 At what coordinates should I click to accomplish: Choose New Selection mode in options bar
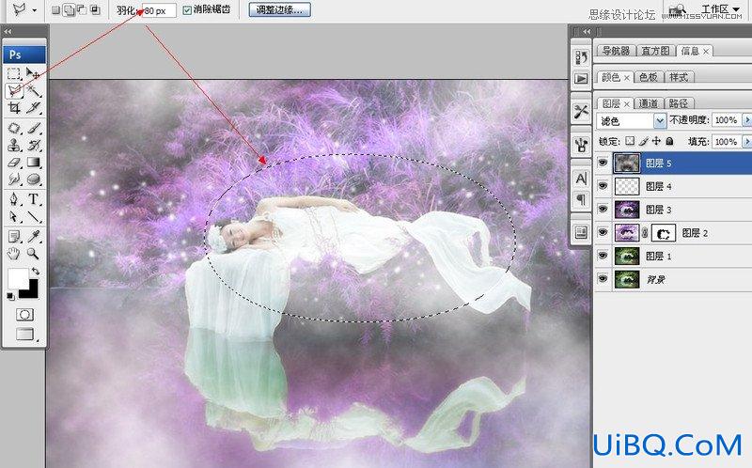[x=56, y=9]
